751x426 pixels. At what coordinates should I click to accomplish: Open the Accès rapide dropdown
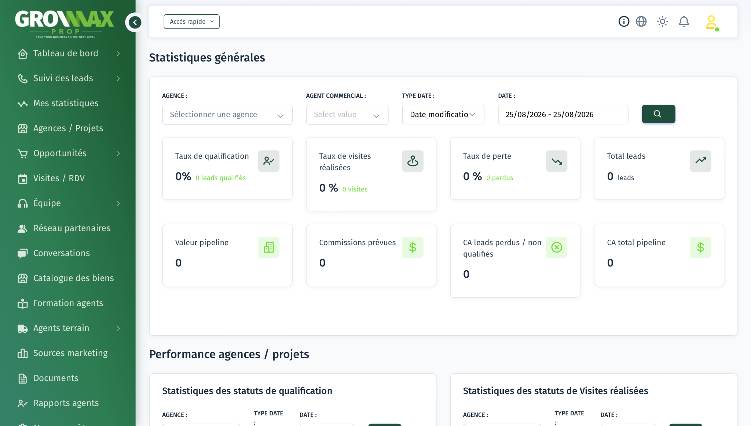coord(191,22)
